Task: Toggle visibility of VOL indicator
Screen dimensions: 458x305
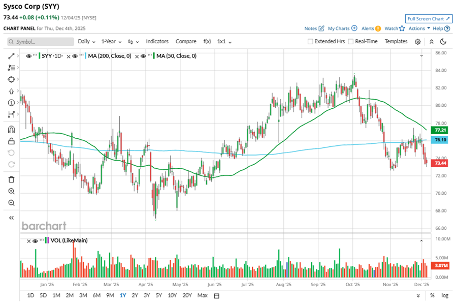Action: click(x=35, y=241)
